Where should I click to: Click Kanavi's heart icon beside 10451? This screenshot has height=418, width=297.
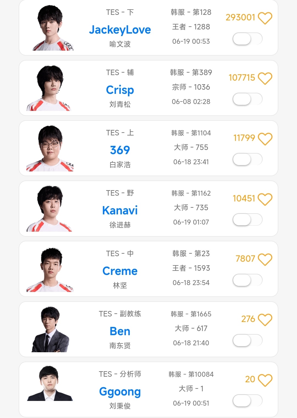(265, 199)
